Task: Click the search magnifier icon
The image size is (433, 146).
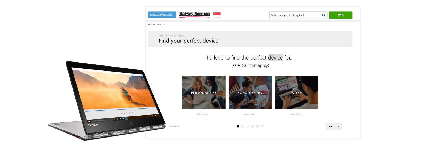Action: 324,15
